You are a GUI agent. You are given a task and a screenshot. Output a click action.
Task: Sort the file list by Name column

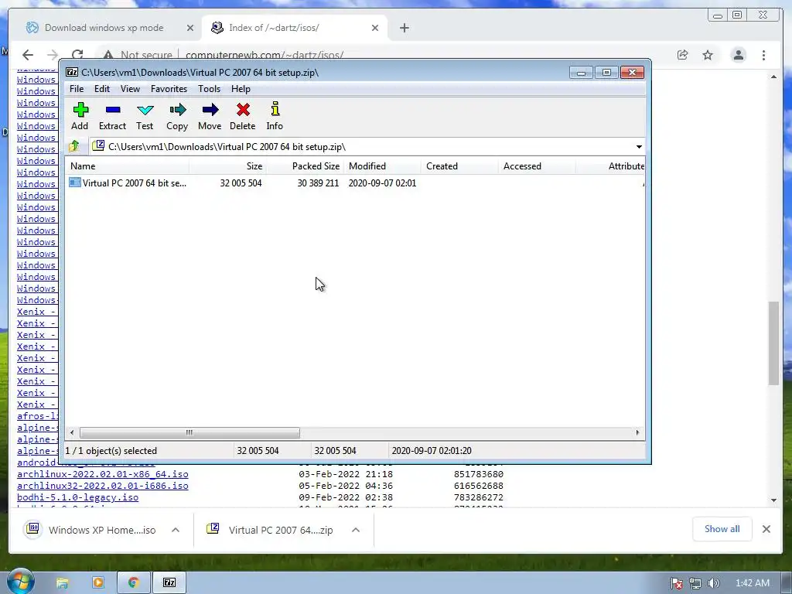pyautogui.click(x=128, y=166)
